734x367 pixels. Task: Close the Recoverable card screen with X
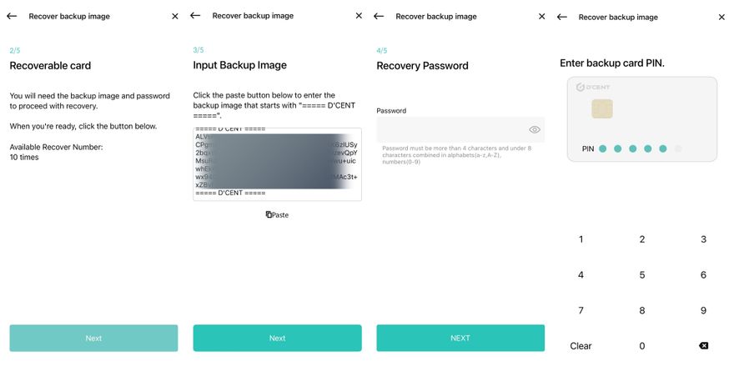pos(174,16)
